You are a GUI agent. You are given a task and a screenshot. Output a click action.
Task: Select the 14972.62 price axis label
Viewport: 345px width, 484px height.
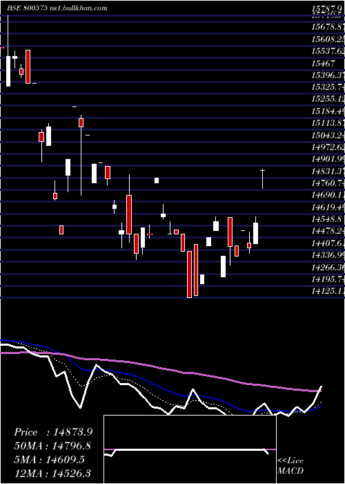[x=328, y=147]
